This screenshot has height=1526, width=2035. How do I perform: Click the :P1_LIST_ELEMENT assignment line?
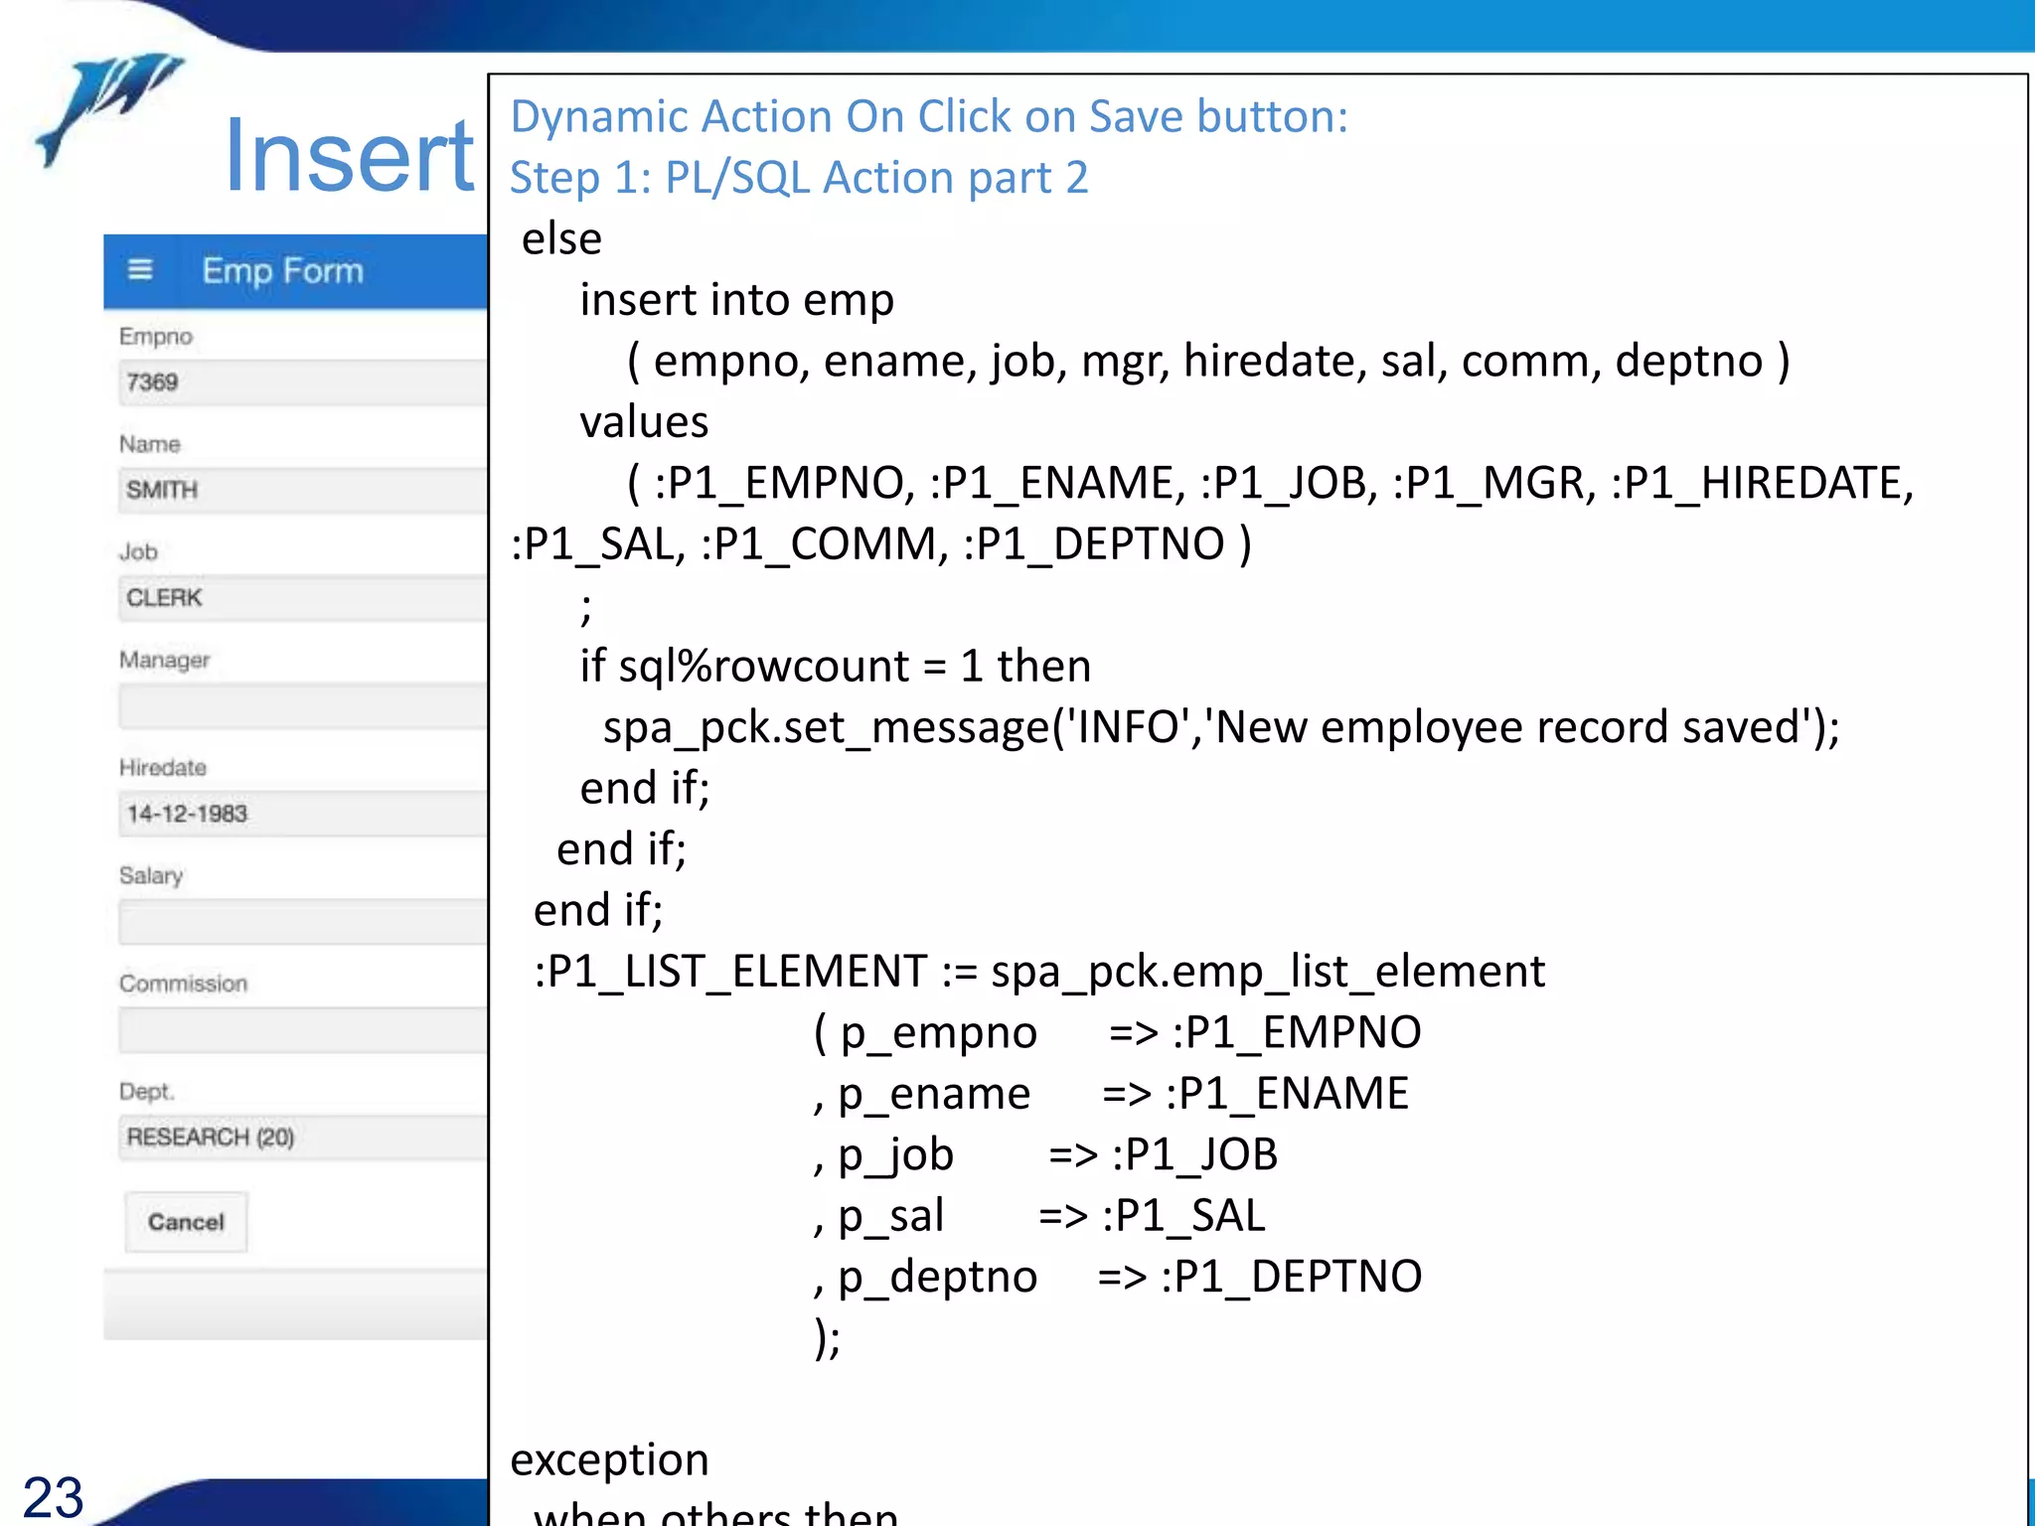tap(1038, 972)
